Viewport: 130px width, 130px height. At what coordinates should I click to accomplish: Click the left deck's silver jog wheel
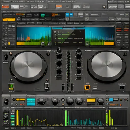[x=28, y=65]
